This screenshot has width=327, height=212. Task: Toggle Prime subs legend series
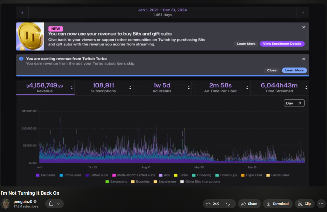[70, 175]
